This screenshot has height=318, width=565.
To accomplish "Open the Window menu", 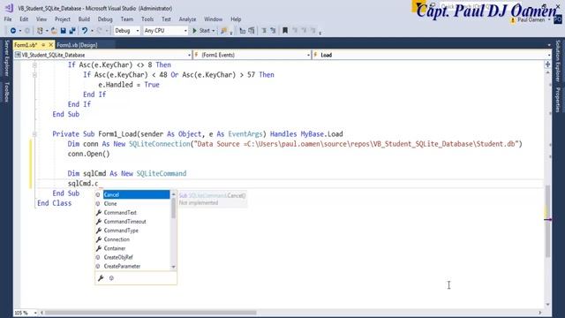I will click(214, 19).
